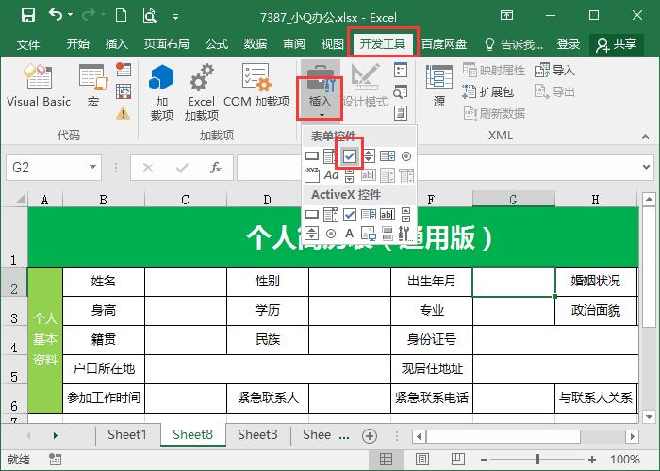660x471 pixels.
Task: Click the Insert Function fx button
Action: coord(216,168)
